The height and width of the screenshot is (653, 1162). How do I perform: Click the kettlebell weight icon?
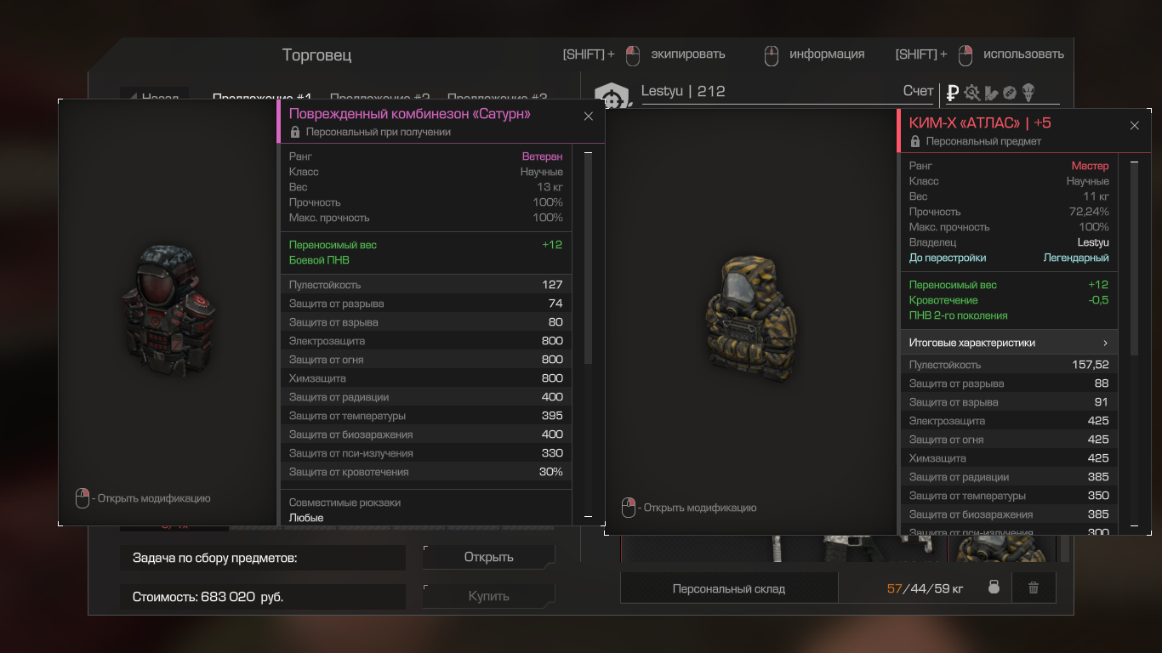(993, 588)
